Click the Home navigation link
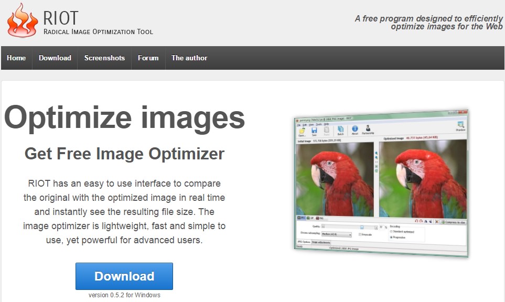This screenshot has width=505, height=302. point(16,58)
